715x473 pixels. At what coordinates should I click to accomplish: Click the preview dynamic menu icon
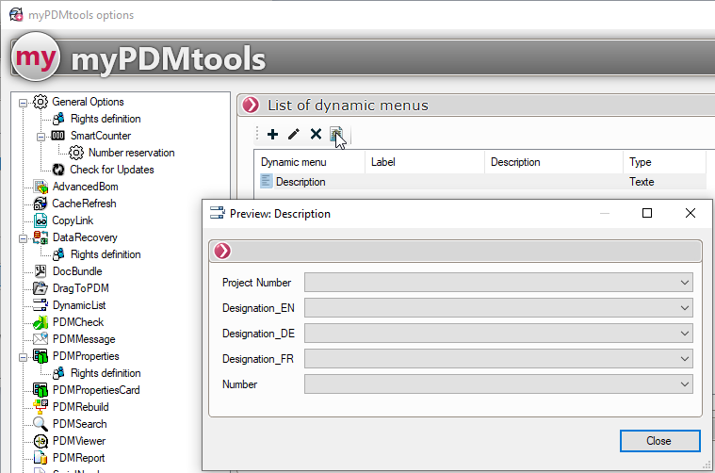[336, 135]
